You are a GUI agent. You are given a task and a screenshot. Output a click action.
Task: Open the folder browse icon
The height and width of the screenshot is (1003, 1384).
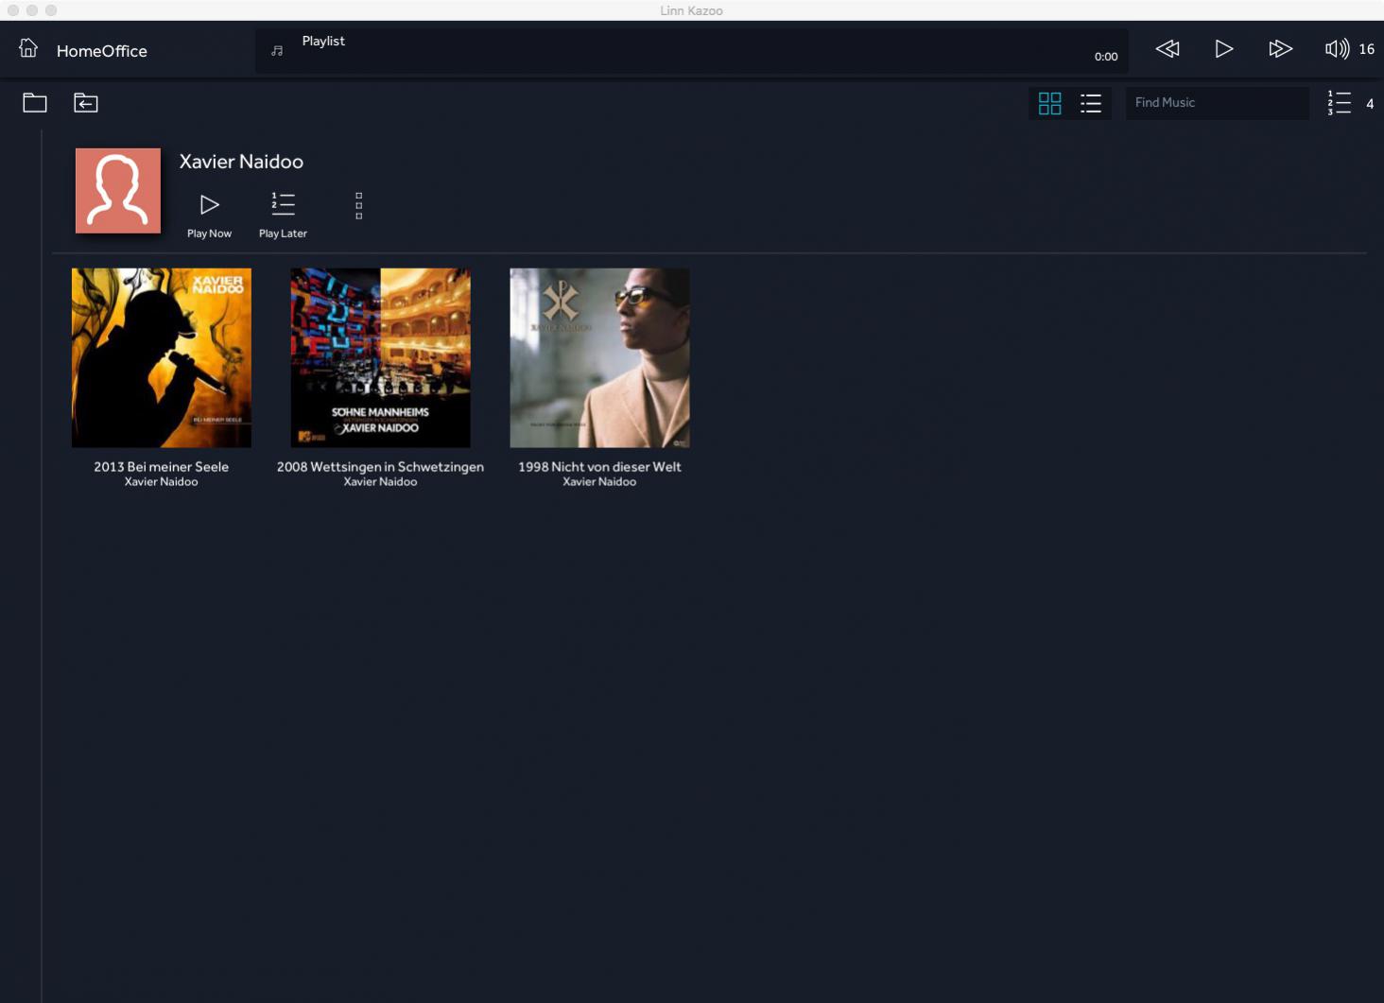[x=35, y=103]
